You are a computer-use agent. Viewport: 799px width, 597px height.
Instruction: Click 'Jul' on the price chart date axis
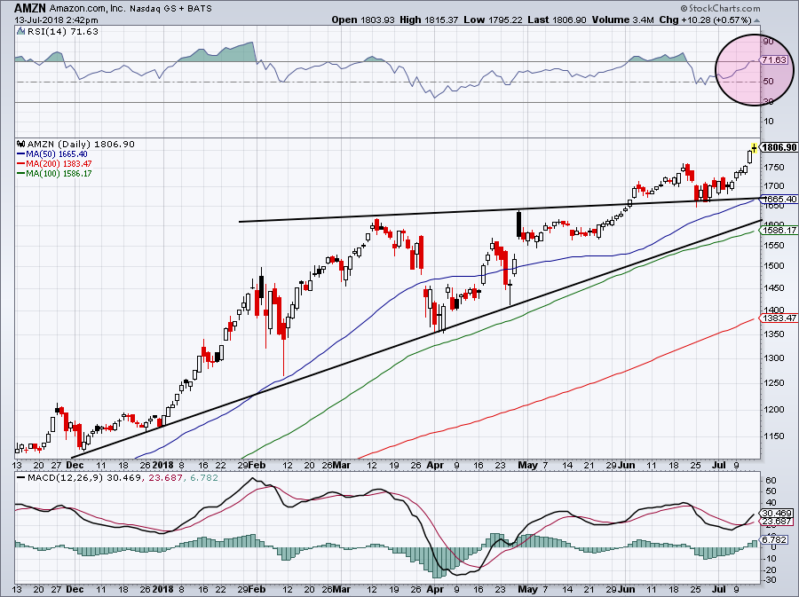719,465
